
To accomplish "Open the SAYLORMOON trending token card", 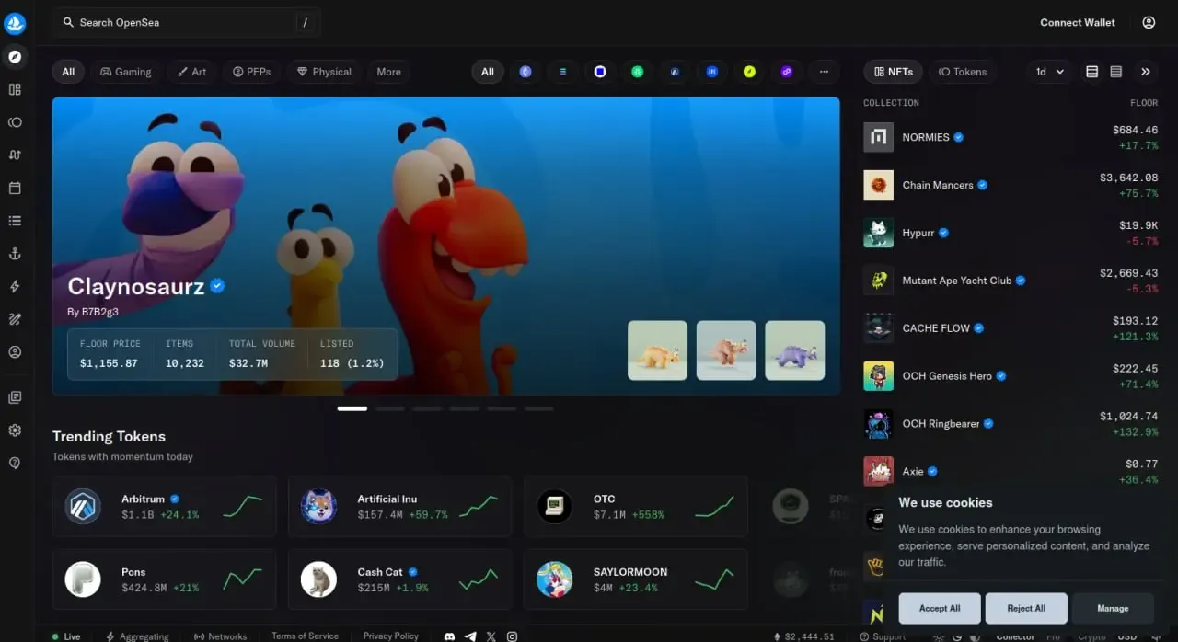I will 636,579.
